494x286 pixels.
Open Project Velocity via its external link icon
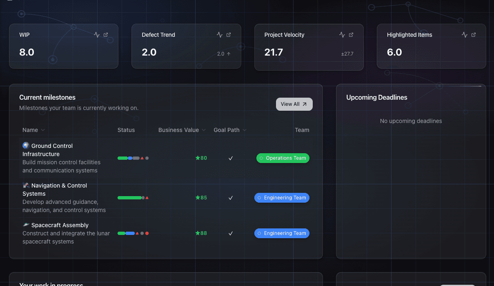[352, 35]
